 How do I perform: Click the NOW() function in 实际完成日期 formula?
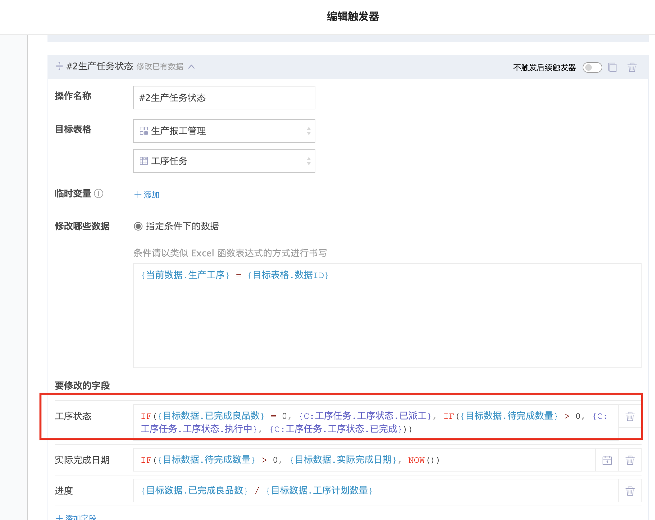(x=424, y=460)
